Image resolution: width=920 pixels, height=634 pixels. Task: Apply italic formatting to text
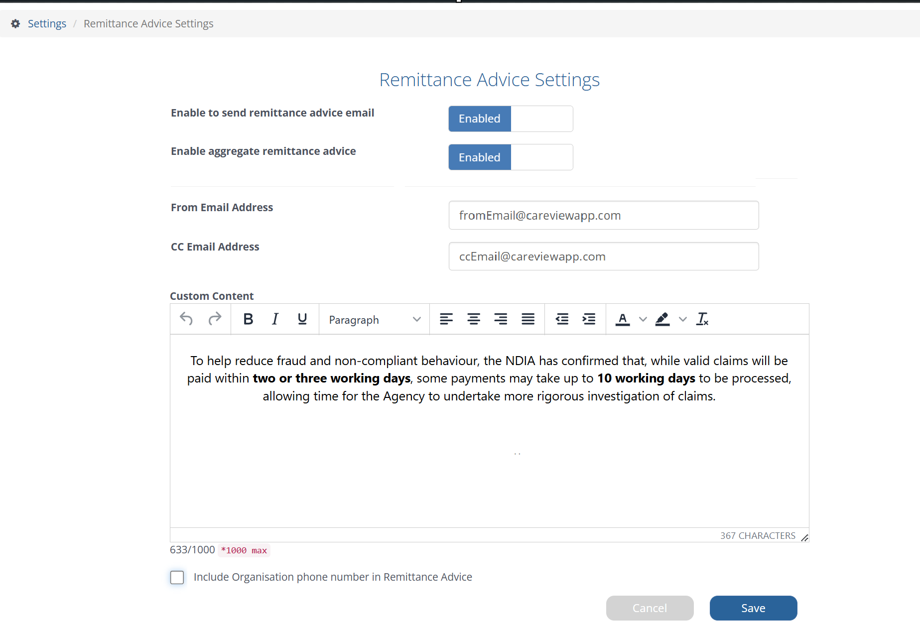(x=275, y=319)
